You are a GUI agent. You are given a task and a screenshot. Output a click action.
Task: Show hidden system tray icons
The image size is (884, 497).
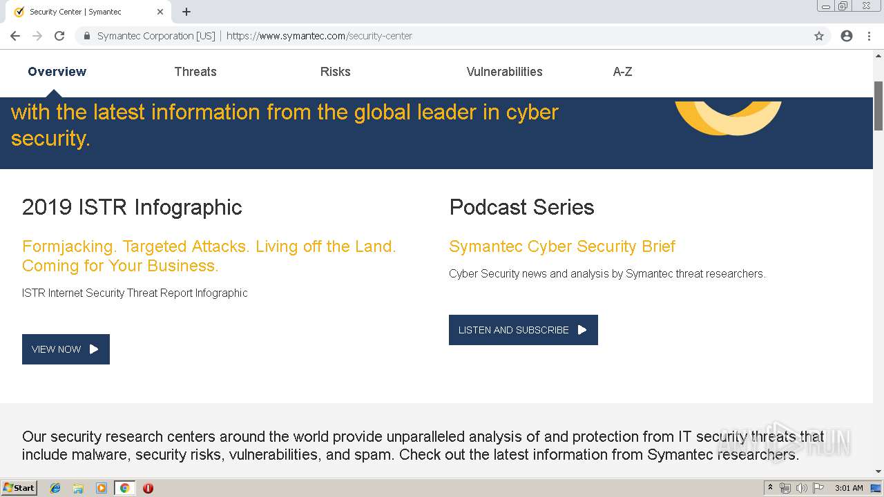coord(770,488)
